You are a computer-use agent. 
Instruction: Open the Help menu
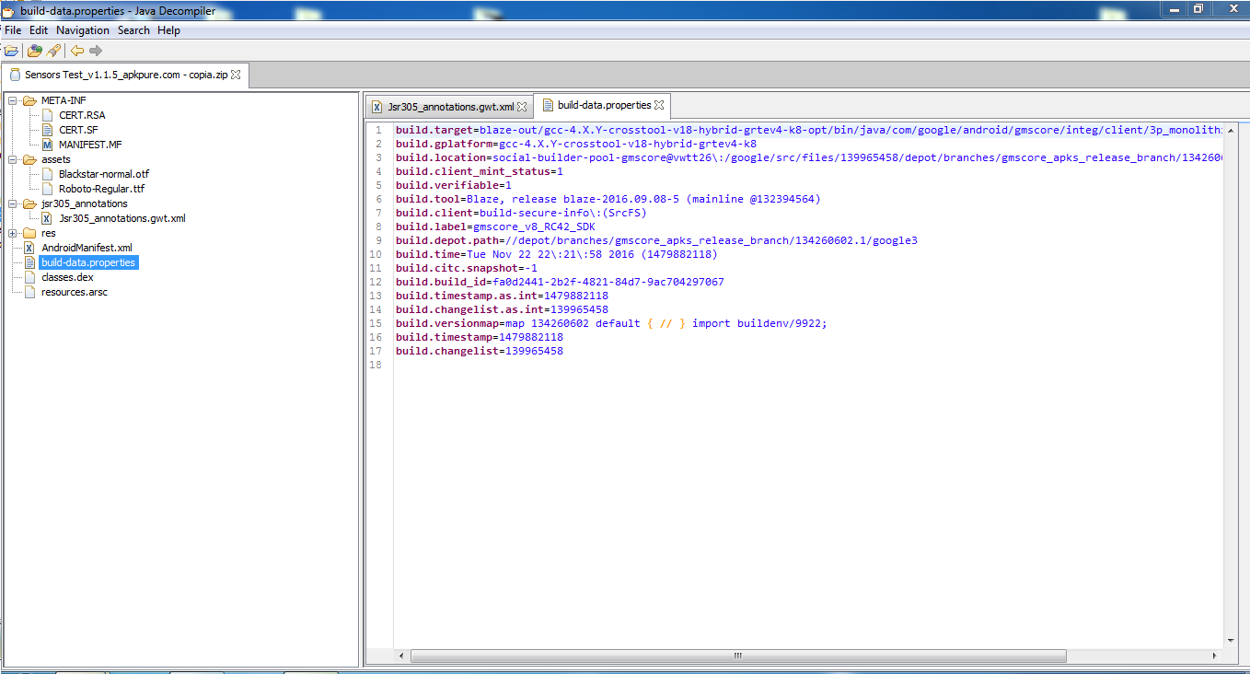tap(168, 30)
